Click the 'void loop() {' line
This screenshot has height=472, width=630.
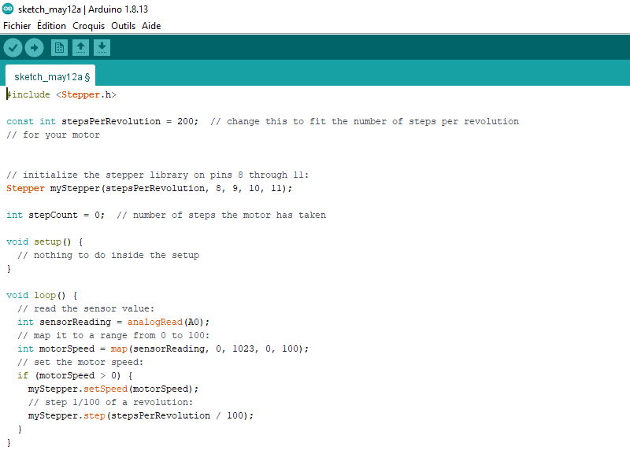click(x=42, y=296)
